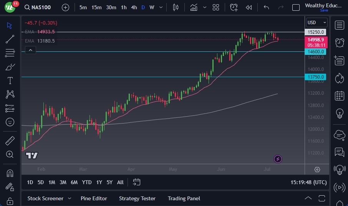Open the chart patterns tool

[10, 94]
